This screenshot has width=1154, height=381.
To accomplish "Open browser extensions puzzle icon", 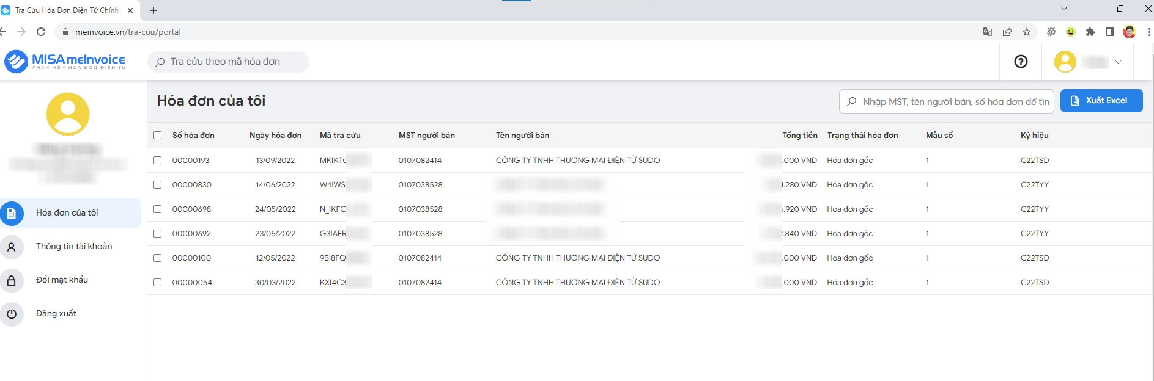I will point(1090,32).
